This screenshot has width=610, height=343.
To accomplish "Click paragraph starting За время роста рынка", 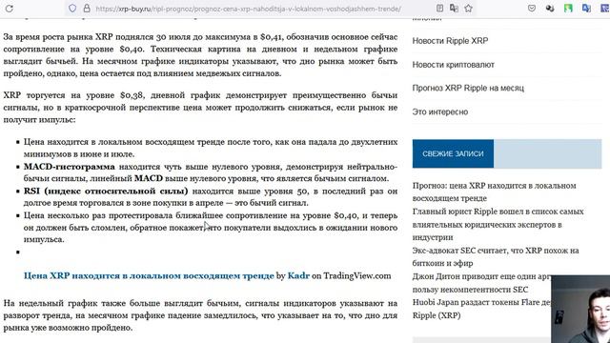I will 200,55.
